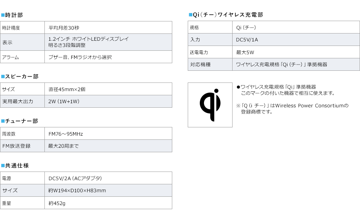Click blue square beside 時計部 heading
This screenshot has width=360, height=214.
[x=3, y=15]
